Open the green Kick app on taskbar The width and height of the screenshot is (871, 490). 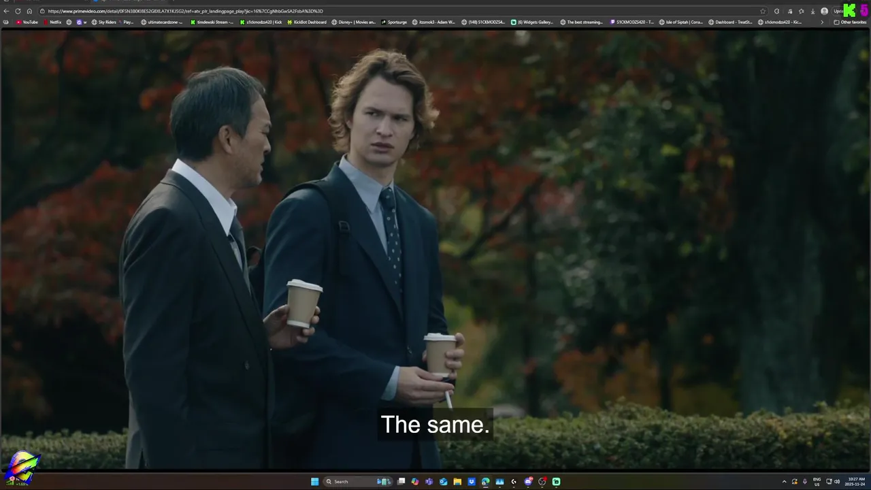click(x=556, y=482)
